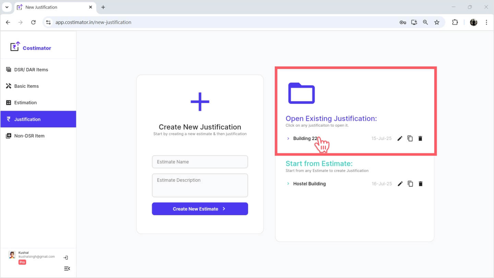
Task: Delete Hostel Building with trash icon
Action: 421,184
